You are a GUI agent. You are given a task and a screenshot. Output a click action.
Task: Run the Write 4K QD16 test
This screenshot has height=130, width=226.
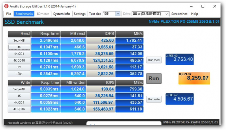19,109
